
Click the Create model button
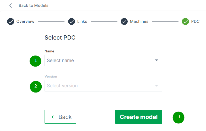pos(139,117)
